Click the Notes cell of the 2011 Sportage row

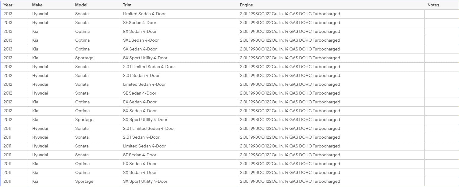pyautogui.click(x=441, y=181)
